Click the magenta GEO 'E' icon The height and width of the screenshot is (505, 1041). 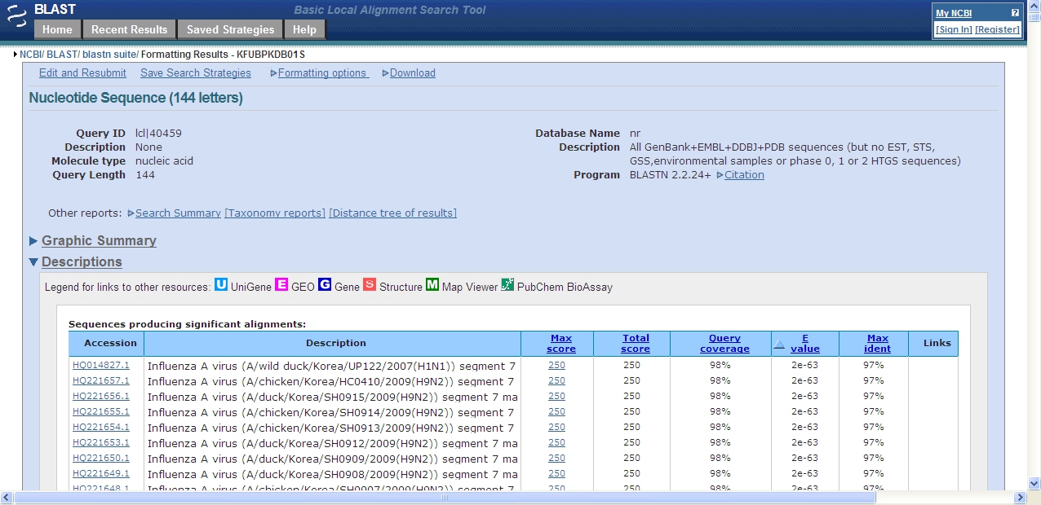coord(281,285)
